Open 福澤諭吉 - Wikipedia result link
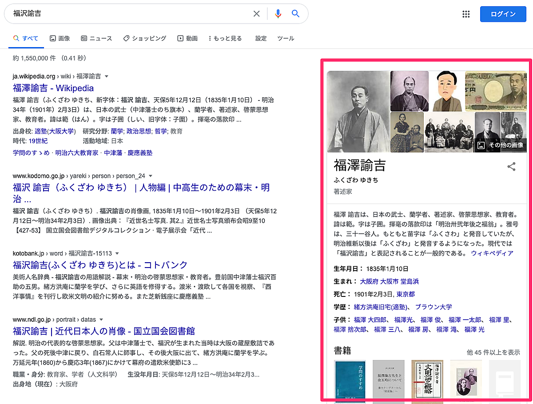Viewport: 533px width, 404px height. click(x=53, y=88)
